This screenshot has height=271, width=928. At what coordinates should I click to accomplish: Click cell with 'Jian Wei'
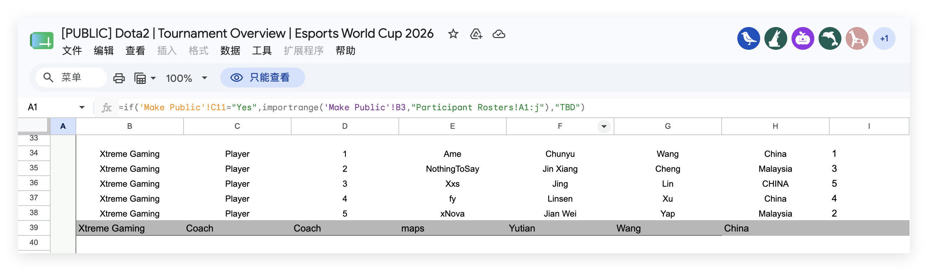(560, 213)
